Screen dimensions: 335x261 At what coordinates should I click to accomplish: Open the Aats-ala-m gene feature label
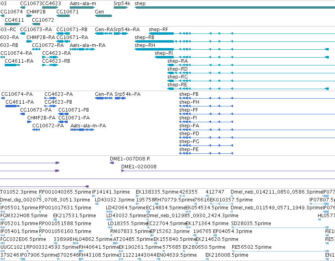(x=83, y=4)
